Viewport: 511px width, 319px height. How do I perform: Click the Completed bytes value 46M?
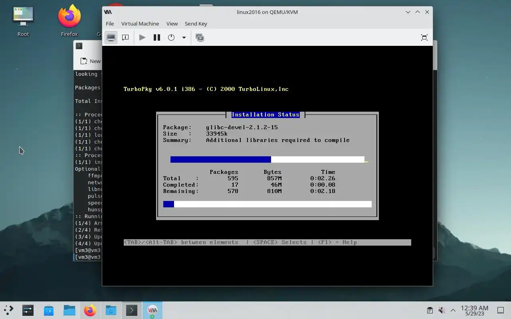(x=276, y=185)
